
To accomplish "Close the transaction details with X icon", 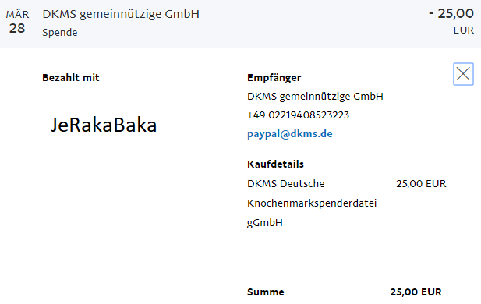I will (x=463, y=74).
